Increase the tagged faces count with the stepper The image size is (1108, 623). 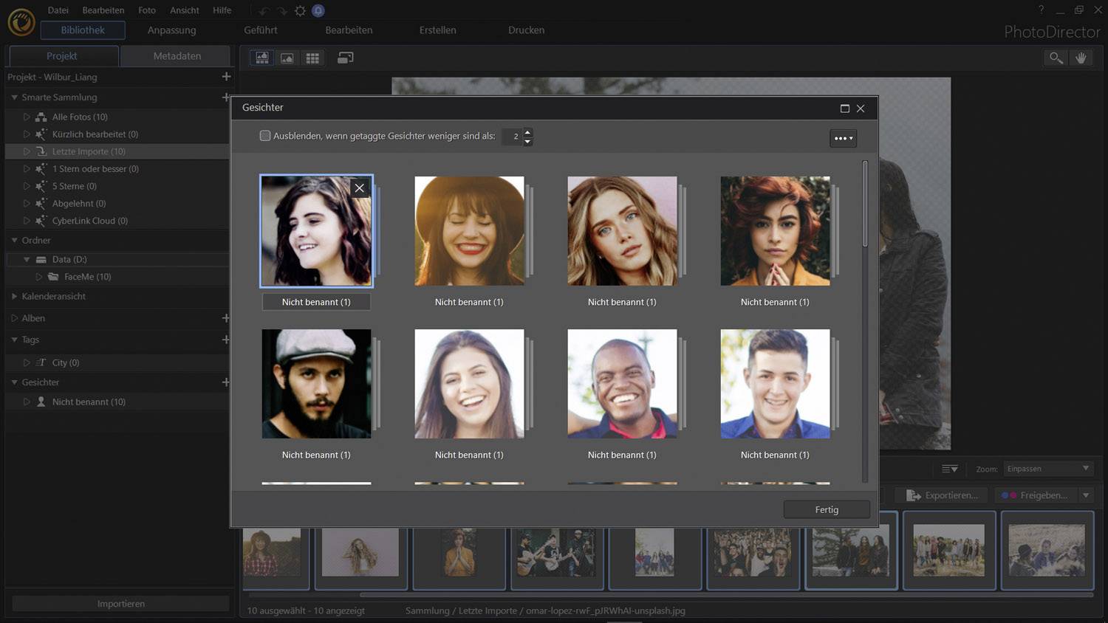527,133
